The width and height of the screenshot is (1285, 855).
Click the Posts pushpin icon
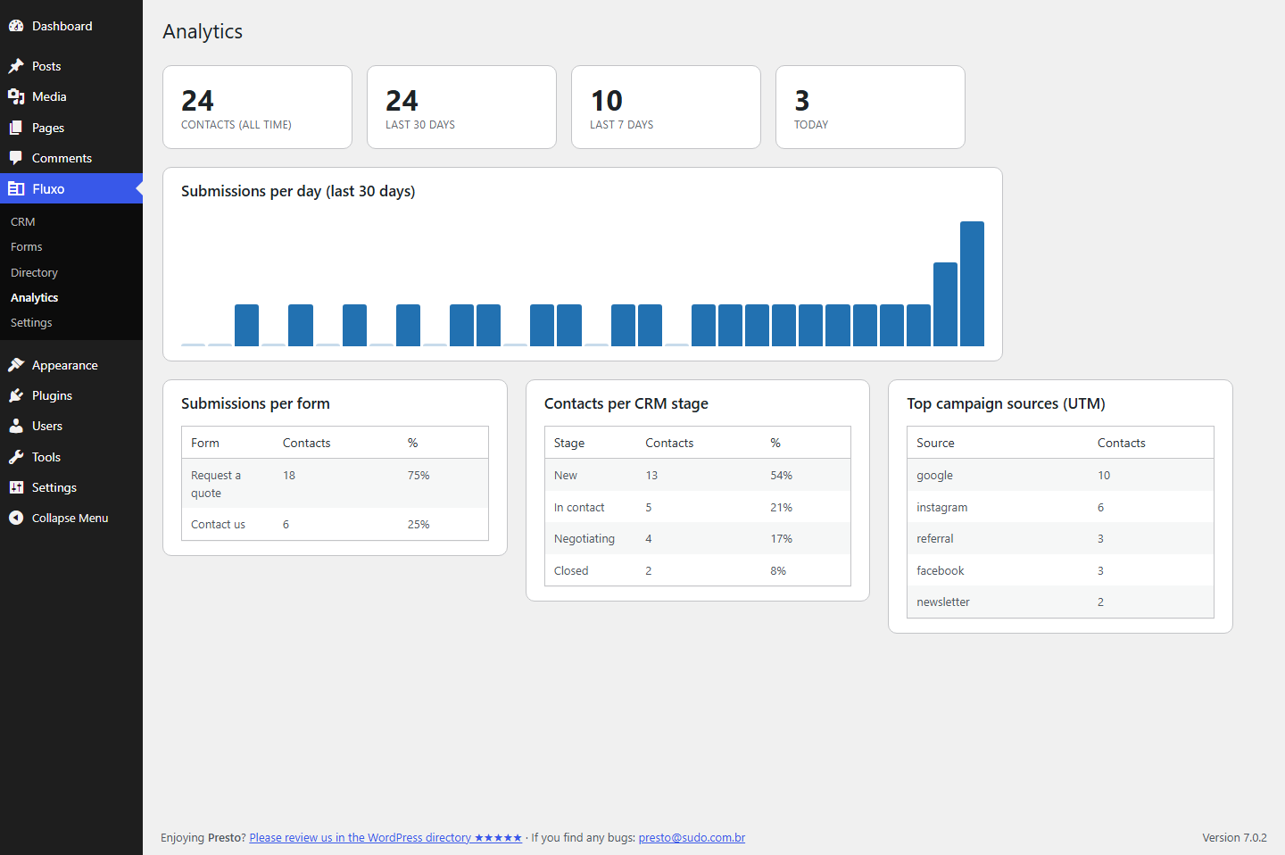(16, 66)
